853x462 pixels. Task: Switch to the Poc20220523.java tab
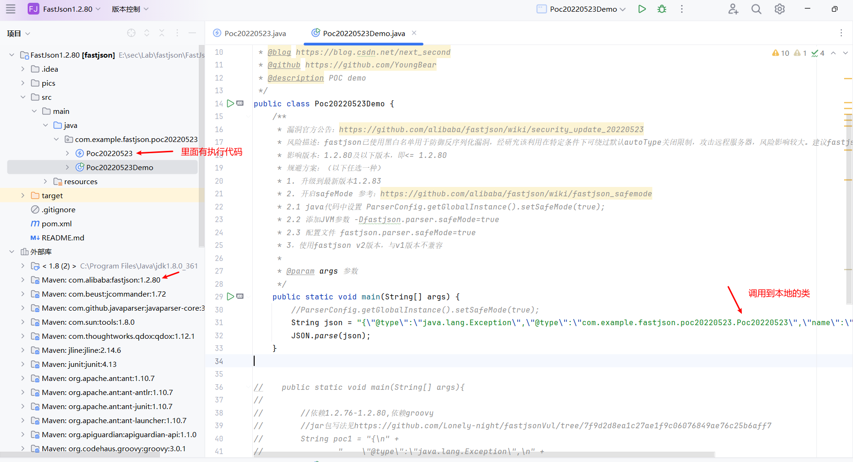(x=249, y=33)
